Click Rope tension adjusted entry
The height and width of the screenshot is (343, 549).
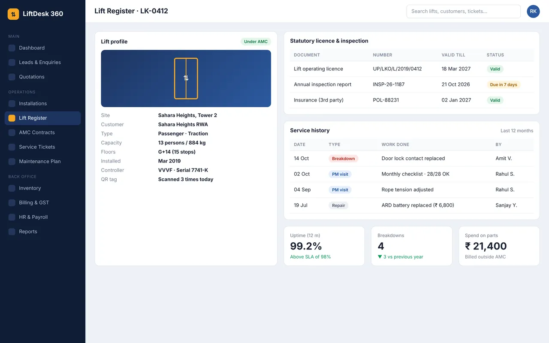click(x=407, y=190)
